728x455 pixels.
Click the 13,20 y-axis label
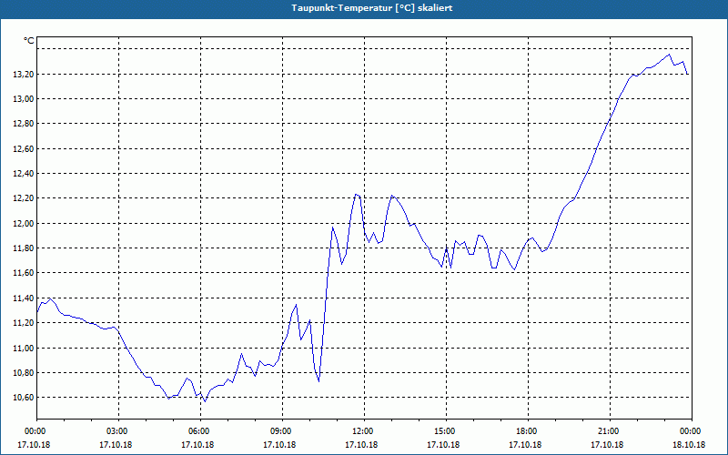(23, 74)
